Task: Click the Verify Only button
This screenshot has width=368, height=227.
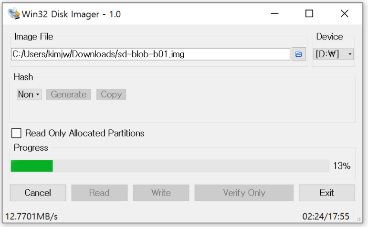Action: pyautogui.click(x=244, y=193)
